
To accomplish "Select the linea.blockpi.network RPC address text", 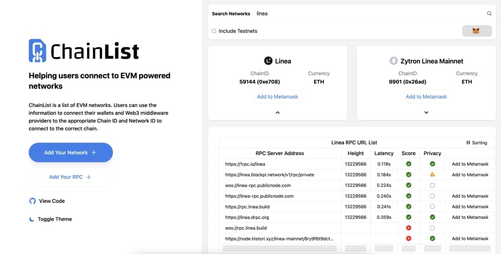I will (270, 174).
